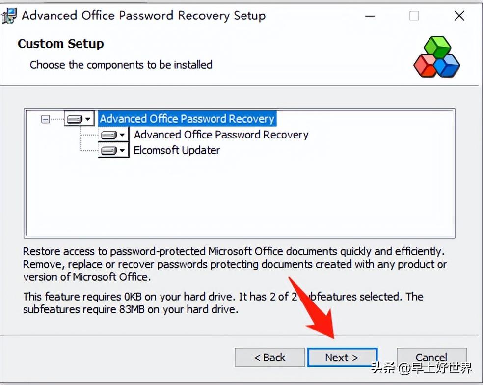Close the Setup window with X
The image size is (483, 385).
pos(459,16)
